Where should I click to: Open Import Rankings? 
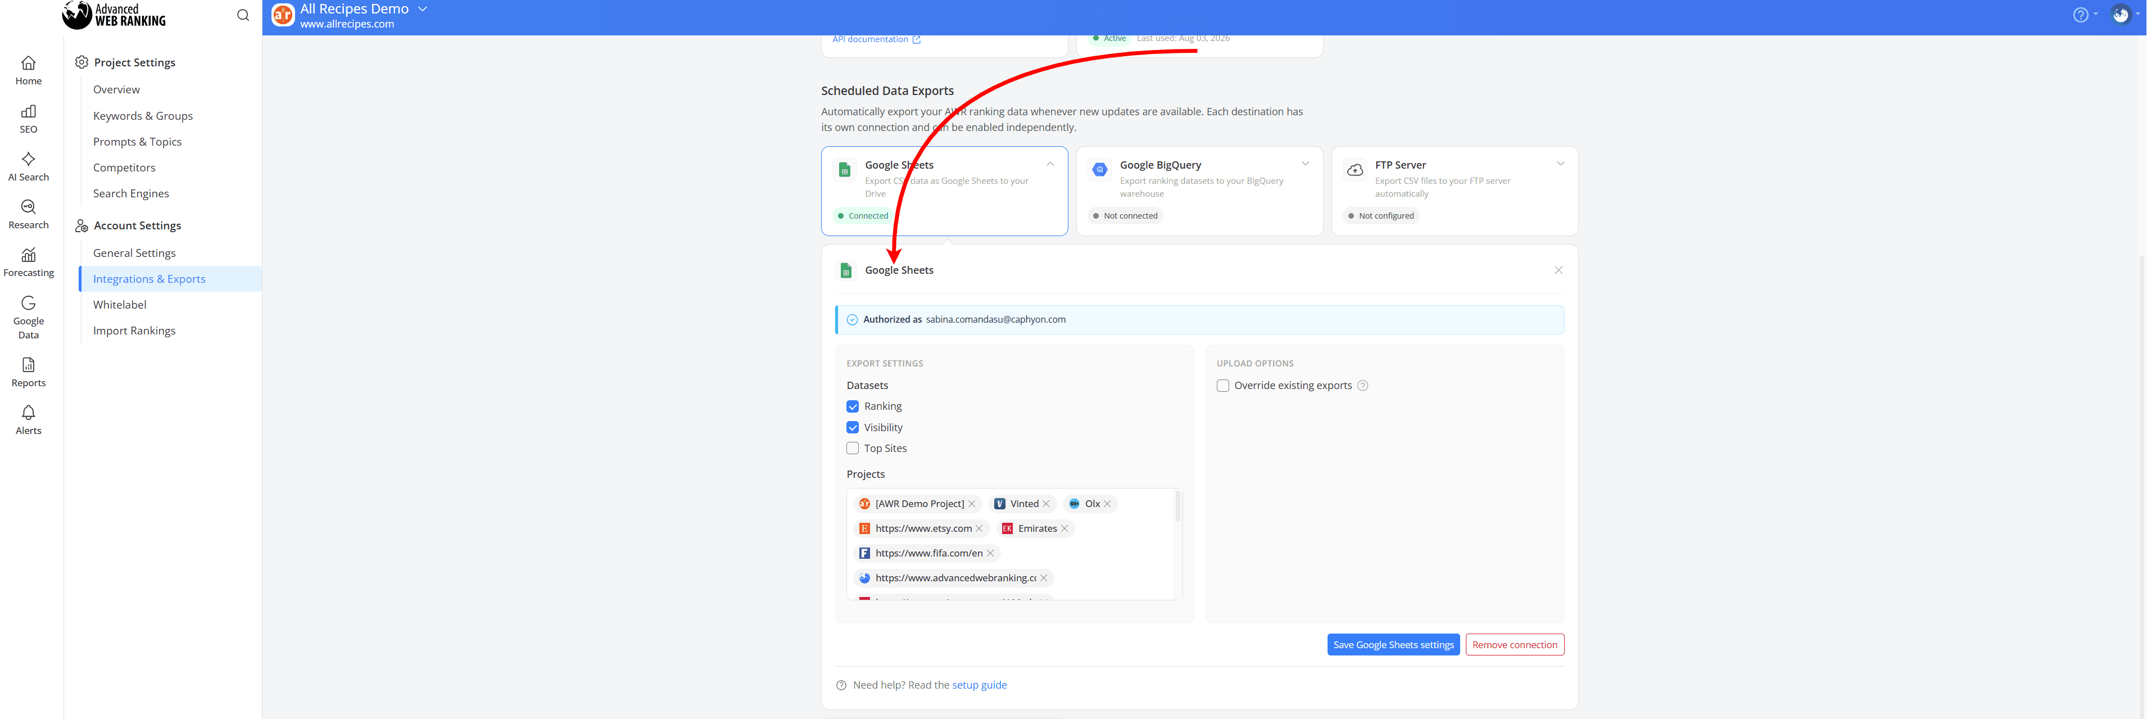click(134, 331)
